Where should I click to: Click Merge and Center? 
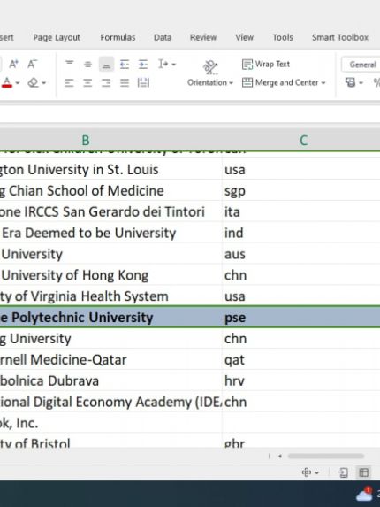280,83
